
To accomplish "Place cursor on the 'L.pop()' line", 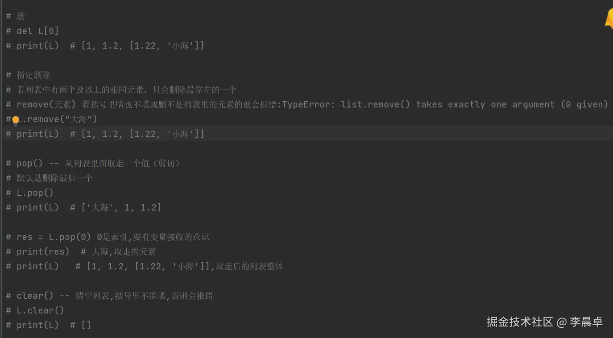I will 35,193.
